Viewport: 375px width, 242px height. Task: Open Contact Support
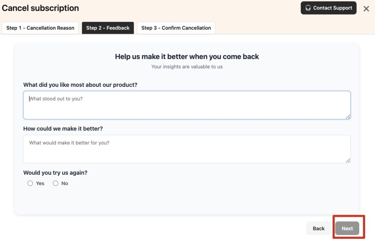328,8
